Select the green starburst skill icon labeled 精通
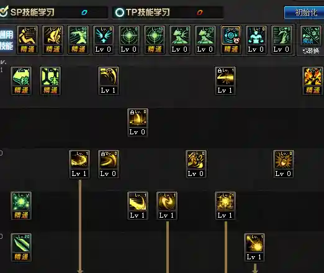The height and width of the screenshot is (273, 324). [21, 206]
